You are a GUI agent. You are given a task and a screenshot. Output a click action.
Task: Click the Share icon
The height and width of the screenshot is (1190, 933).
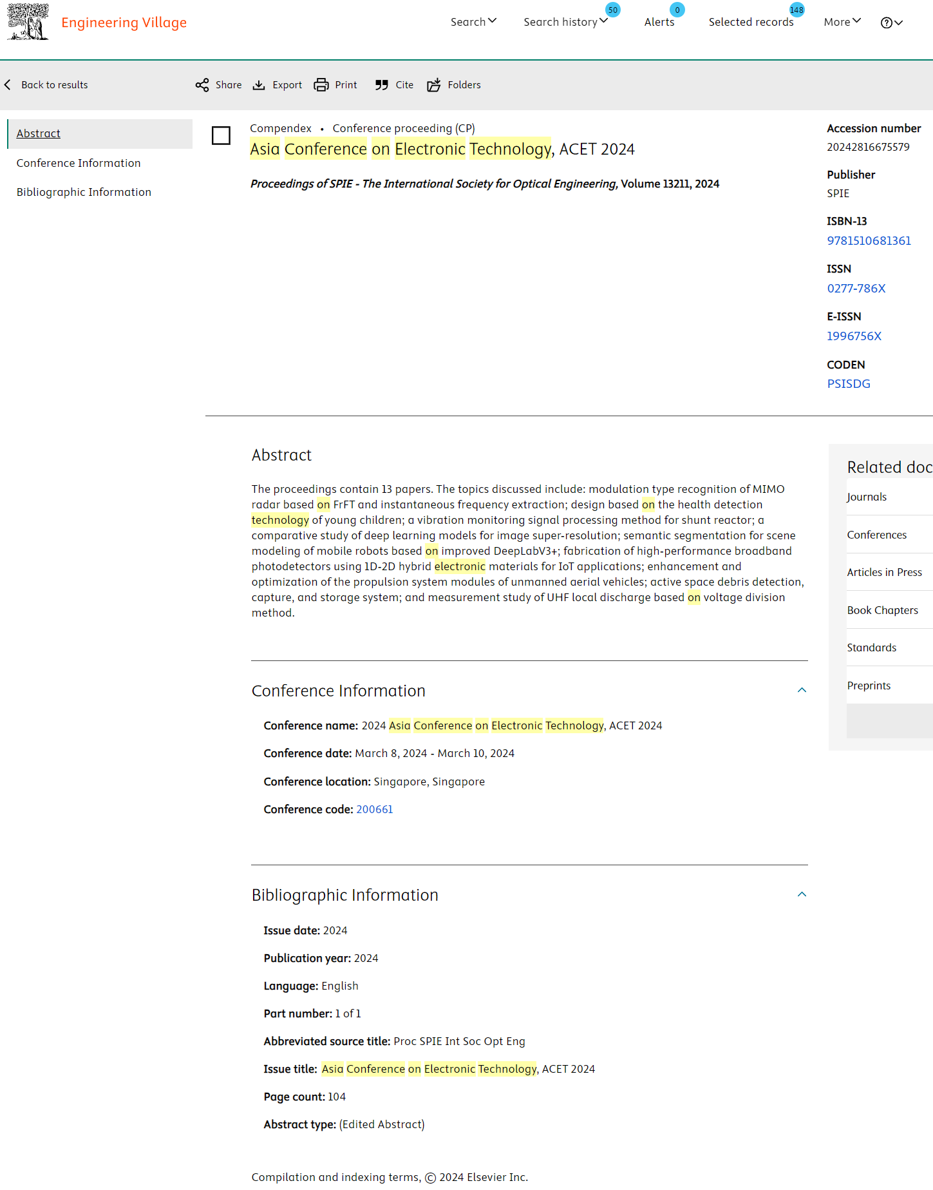tap(202, 85)
